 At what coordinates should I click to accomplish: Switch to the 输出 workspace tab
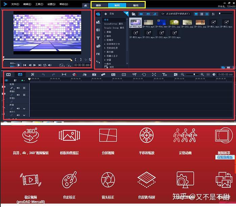(x=136, y=5)
